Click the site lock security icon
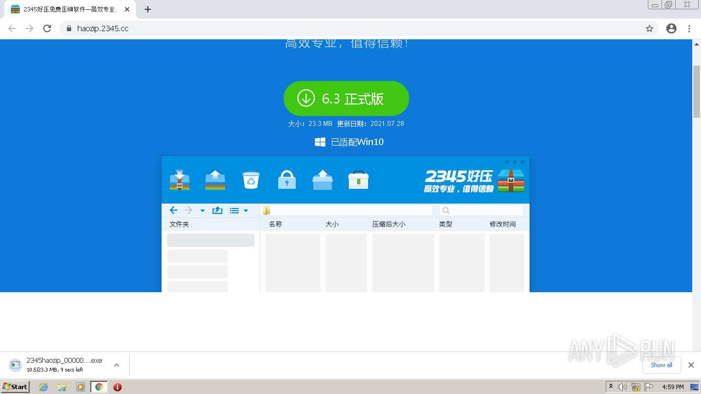 (x=69, y=28)
